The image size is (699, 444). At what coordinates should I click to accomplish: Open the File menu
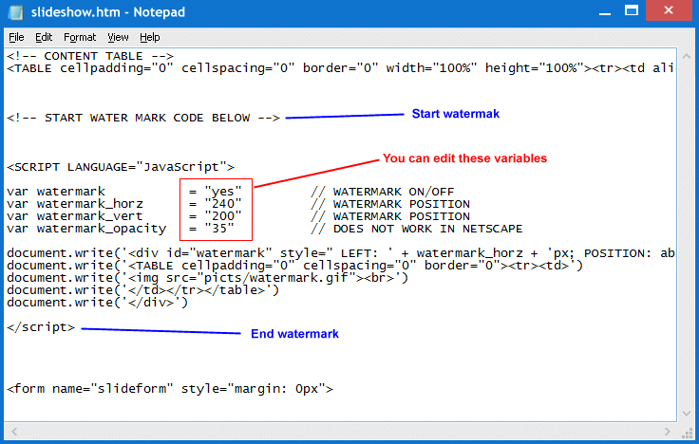tap(16, 37)
